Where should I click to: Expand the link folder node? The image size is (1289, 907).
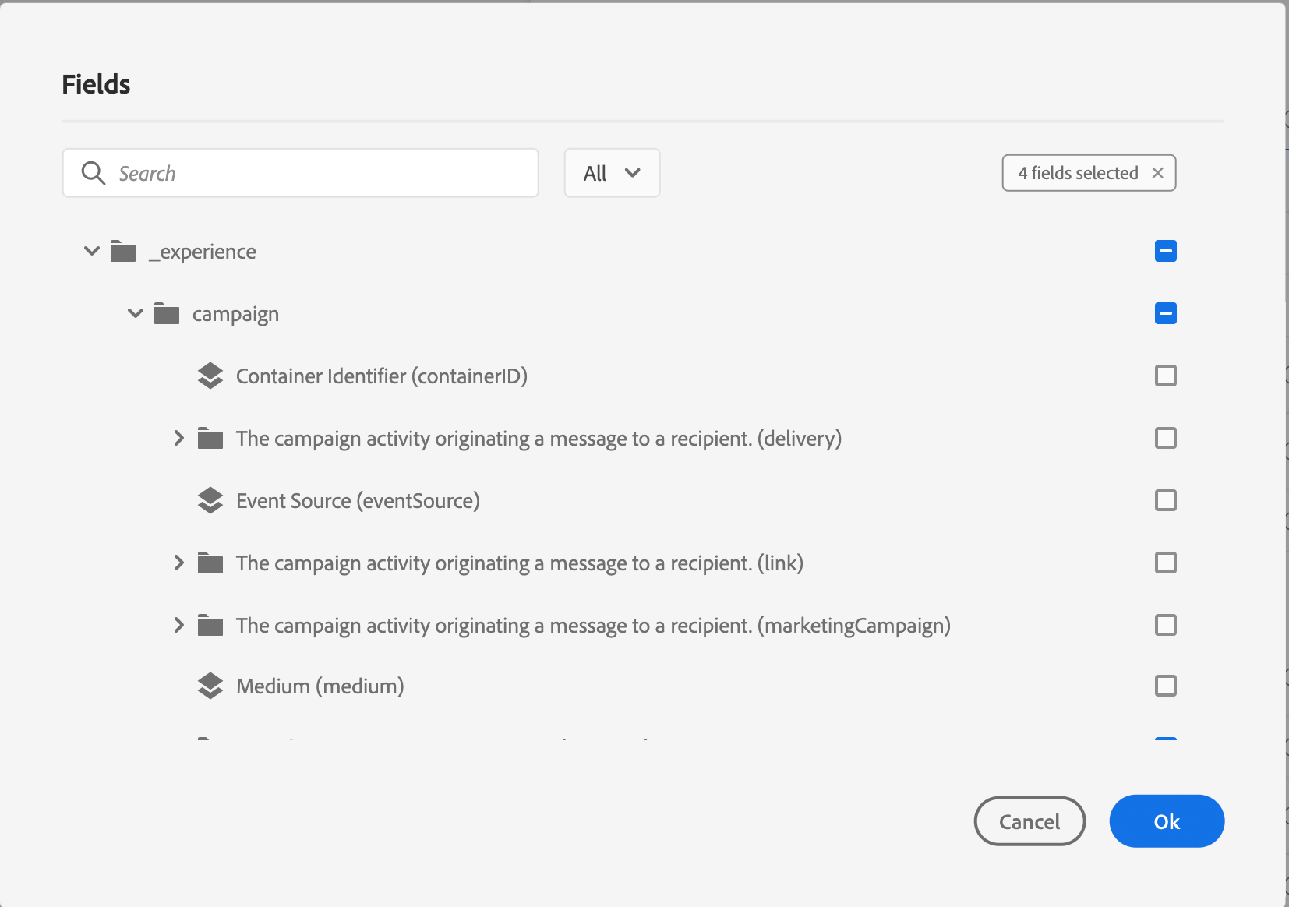point(179,563)
